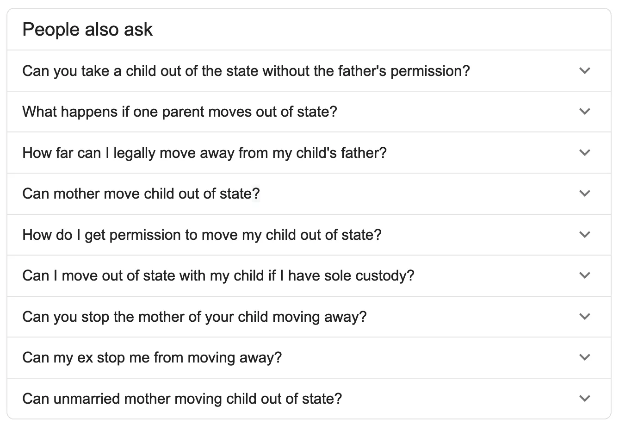Expand "Can you take a child out of the state without the father's permission?"
This screenshot has height=425, width=619.
click(246, 70)
